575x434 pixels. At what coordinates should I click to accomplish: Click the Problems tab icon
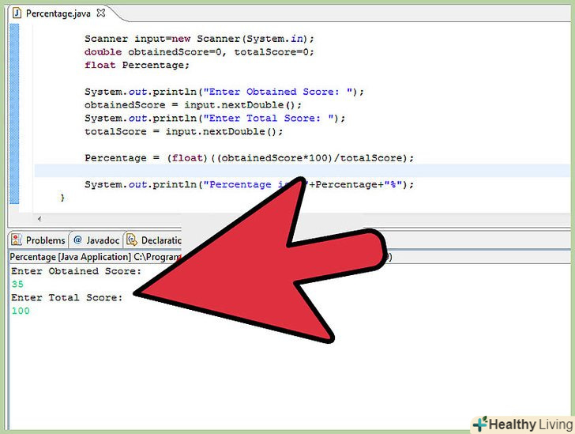[17, 240]
